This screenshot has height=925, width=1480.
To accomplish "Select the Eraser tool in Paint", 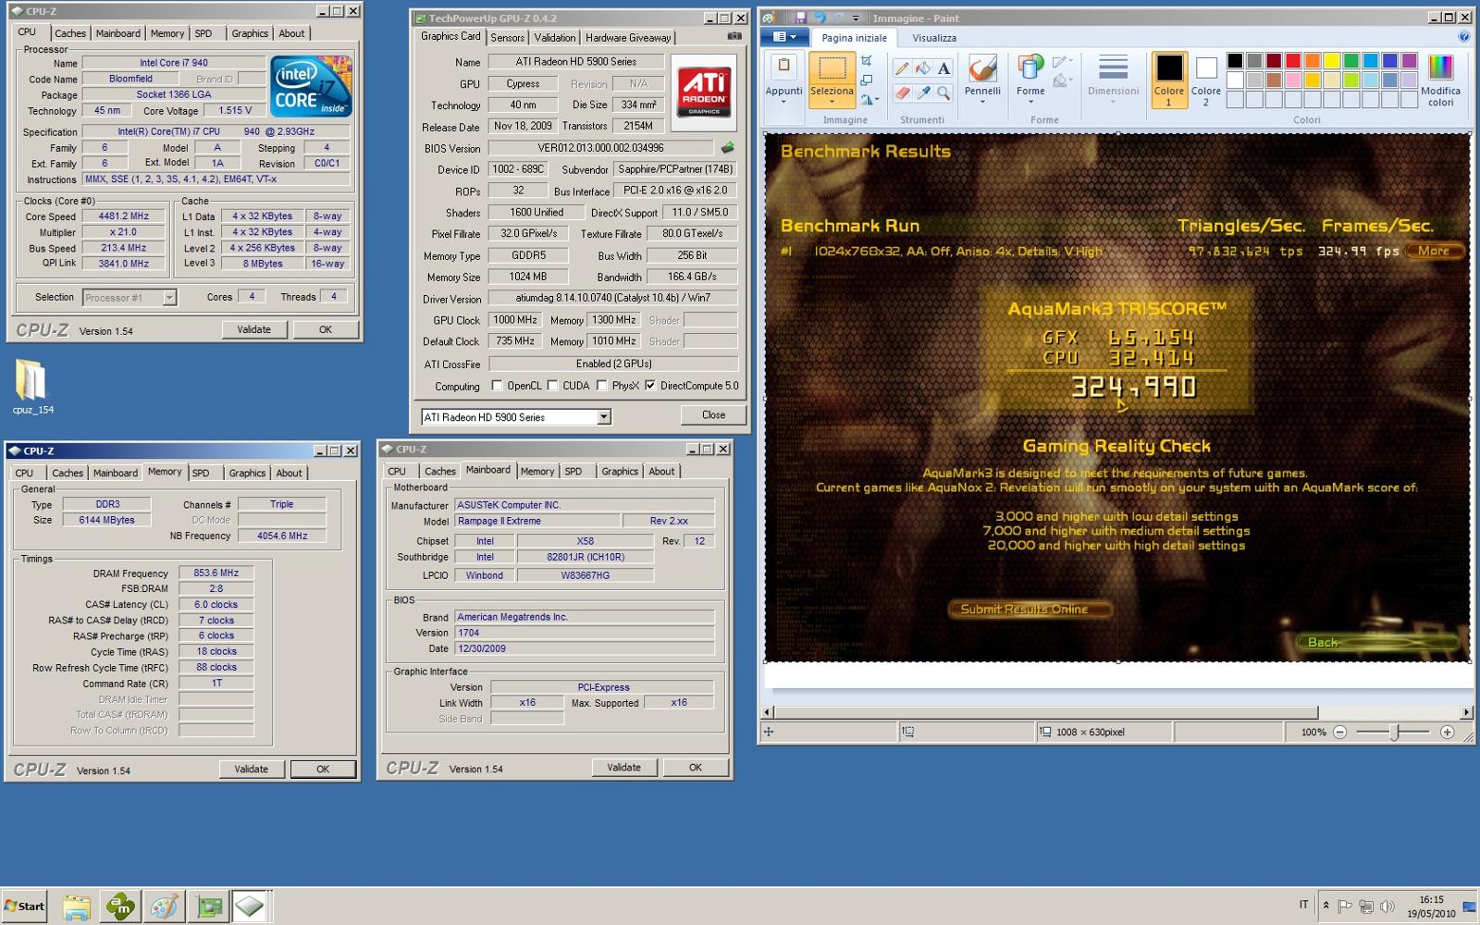I will coord(902,92).
